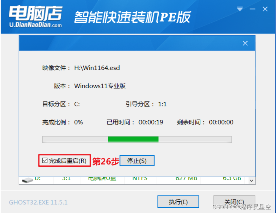This screenshot has height=213, width=276.
Task: Select the U: drive icon in partition list
Action: [x=27, y=180]
